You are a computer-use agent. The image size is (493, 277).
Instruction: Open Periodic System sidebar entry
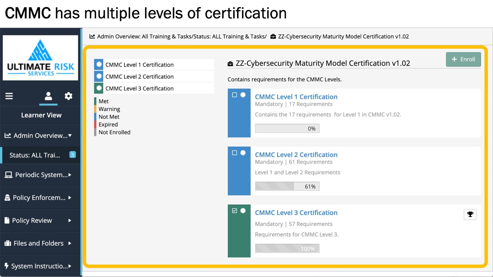point(40,175)
